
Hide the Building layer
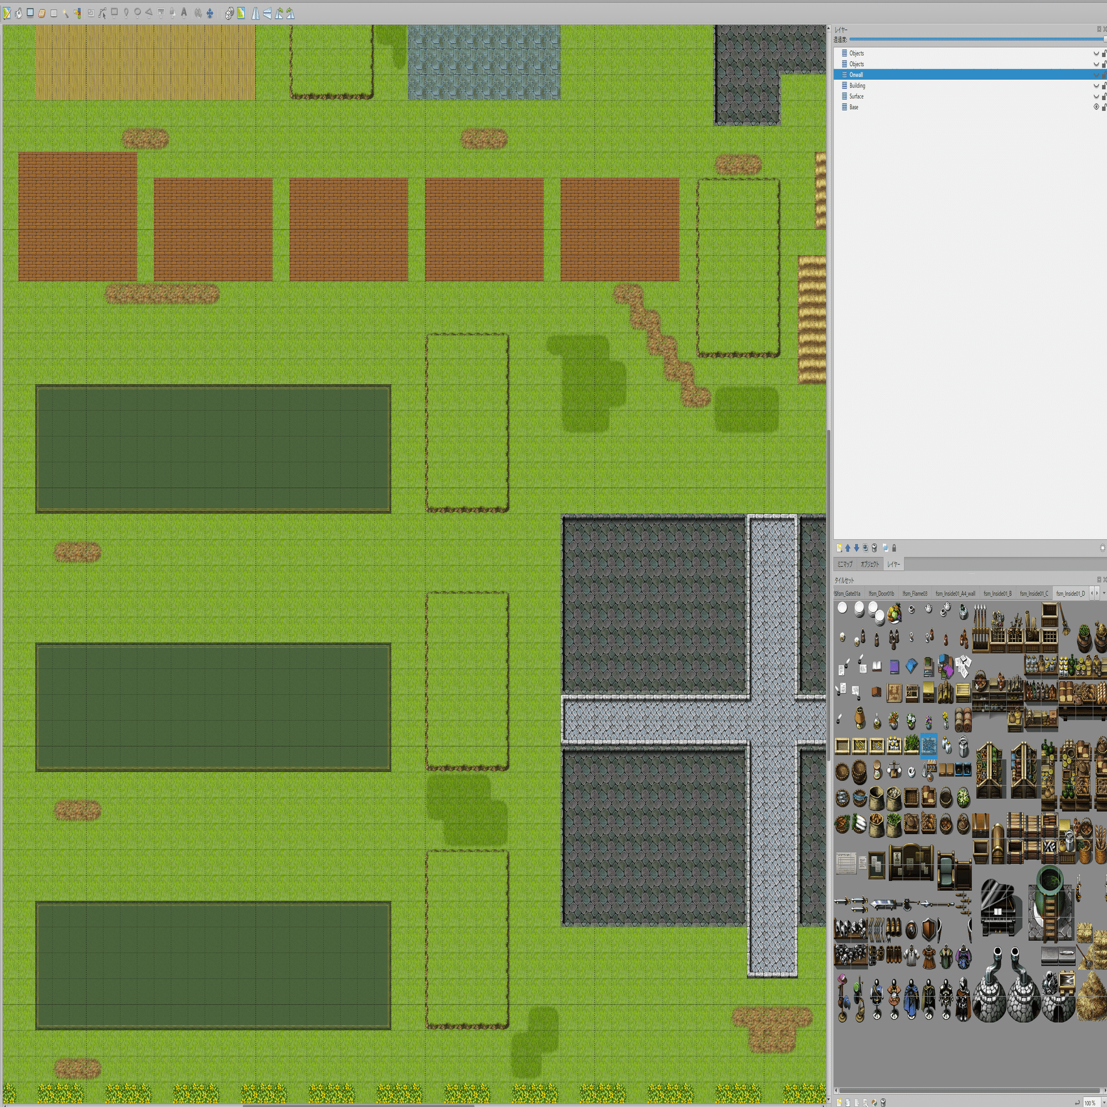(x=1096, y=86)
